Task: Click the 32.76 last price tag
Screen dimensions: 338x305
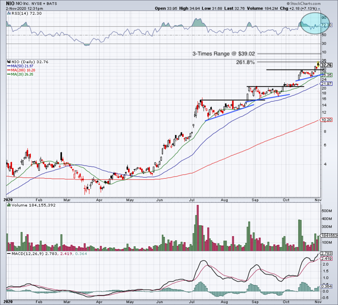Action: pos(327,65)
